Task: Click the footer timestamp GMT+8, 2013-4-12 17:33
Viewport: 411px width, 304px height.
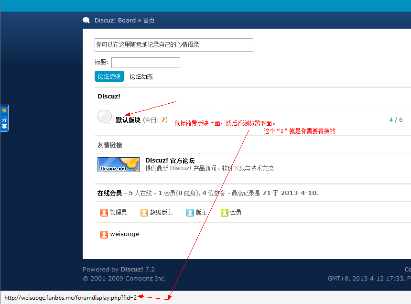Action: 367,278
